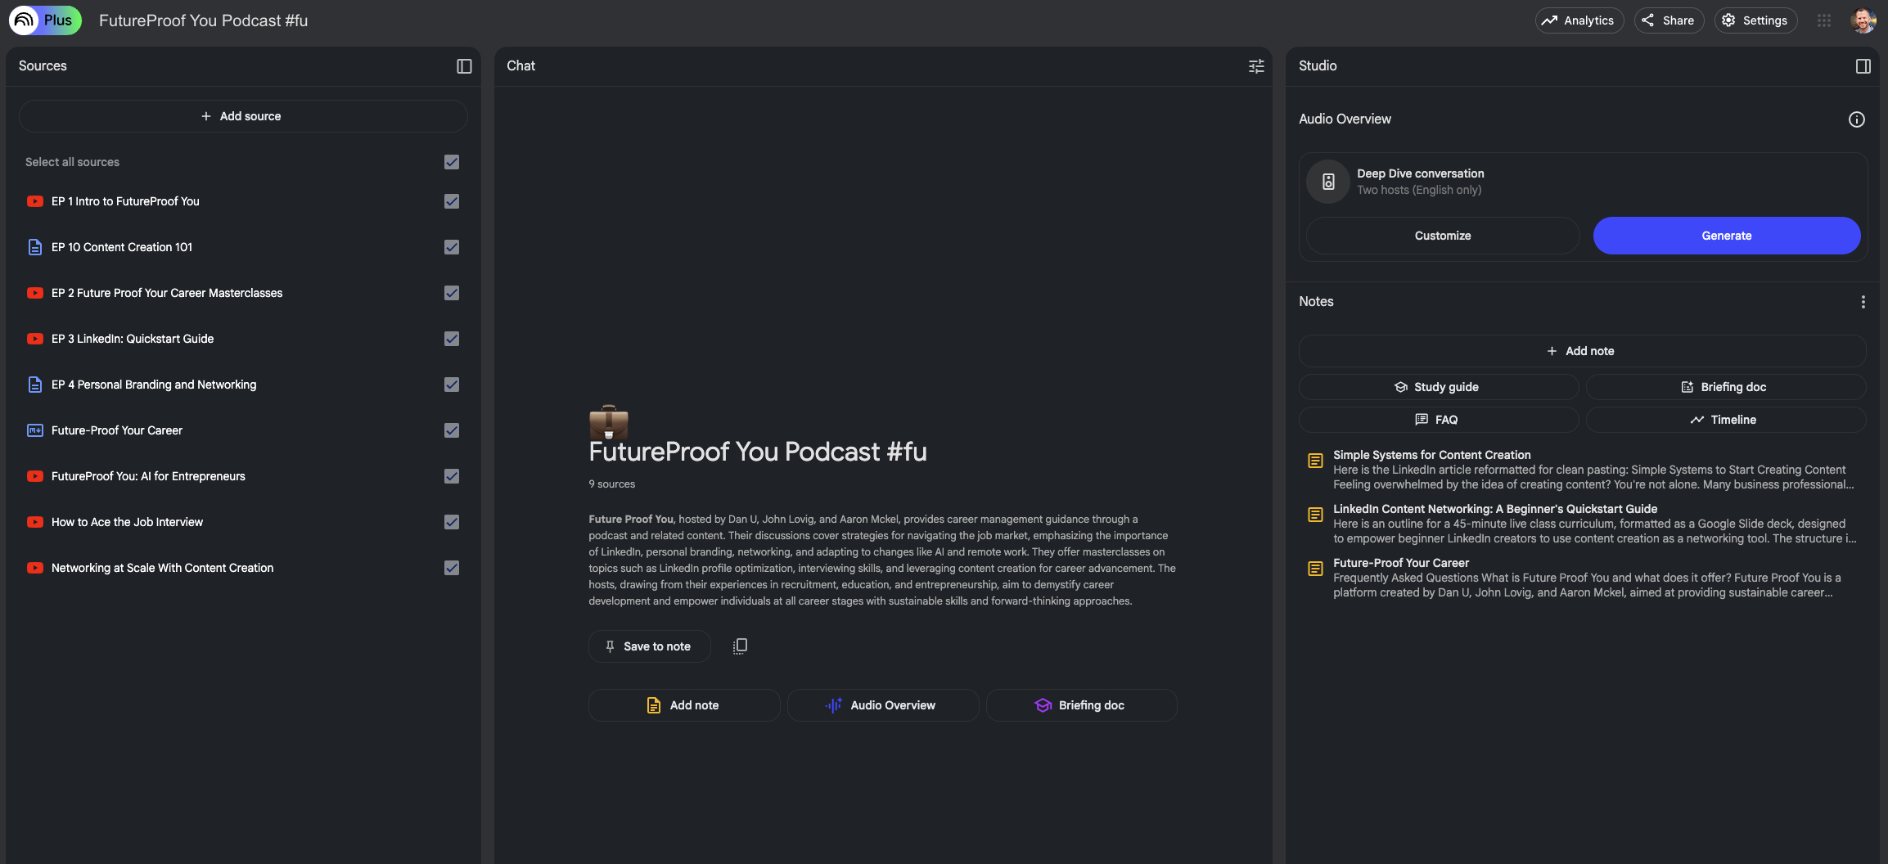This screenshot has height=864, width=1888.
Task: Open Future-Proof Your Career note in Studio
Action: [1582, 578]
